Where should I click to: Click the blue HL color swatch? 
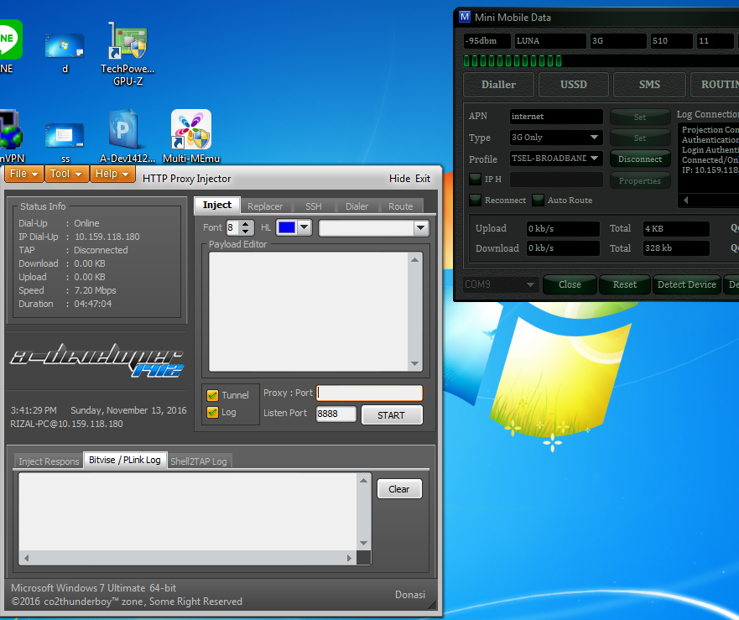pos(287,227)
